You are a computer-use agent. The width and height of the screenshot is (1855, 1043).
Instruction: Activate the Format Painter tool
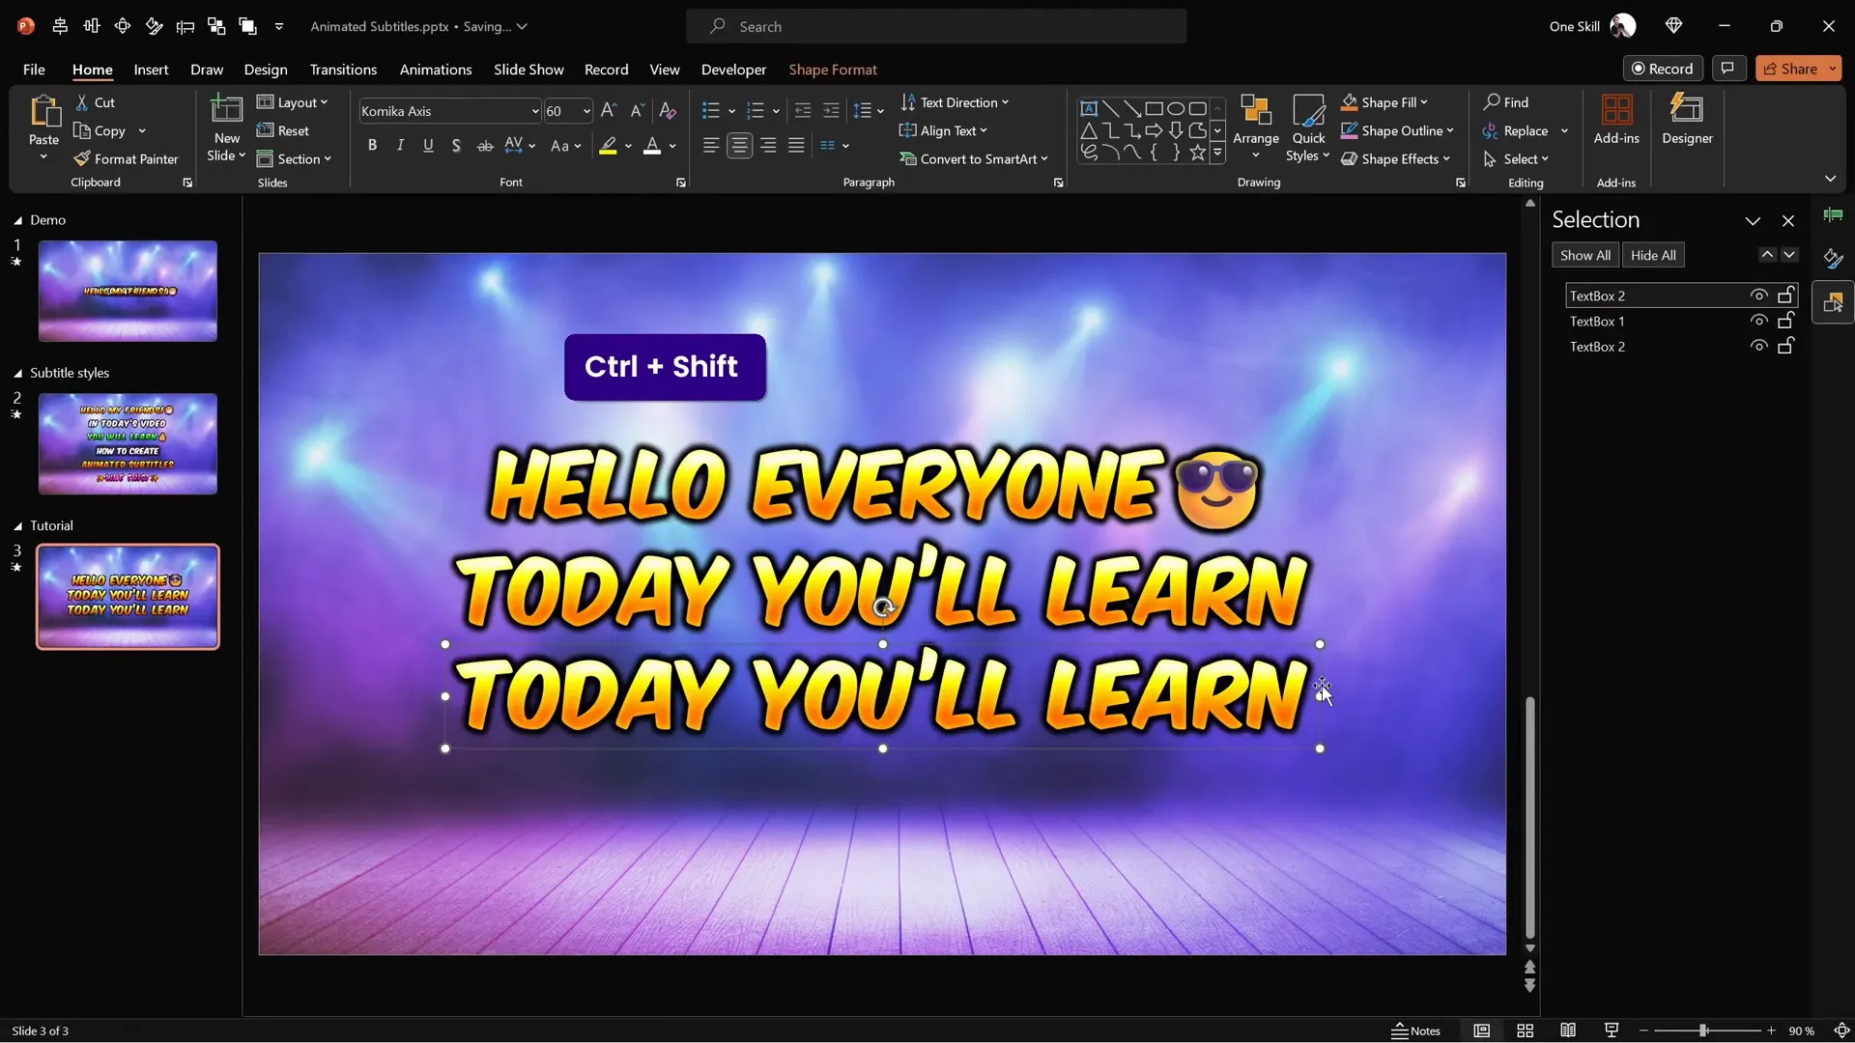(x=126, y=158)
